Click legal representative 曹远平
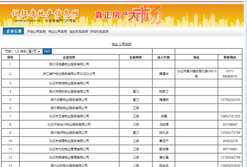Screen dimensions: 247x167 [164, 141]
